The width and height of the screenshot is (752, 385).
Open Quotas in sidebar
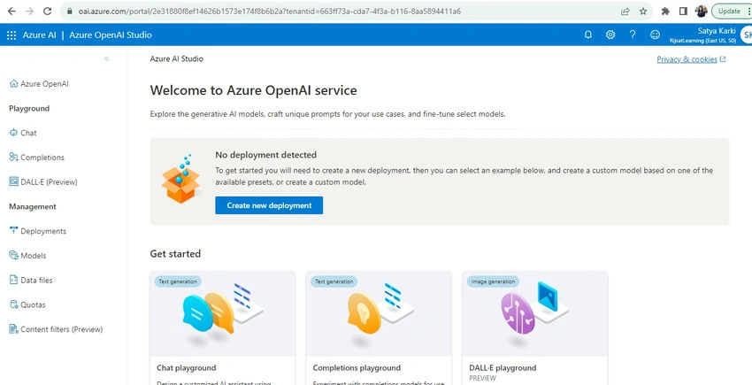[x=27, y=304]
